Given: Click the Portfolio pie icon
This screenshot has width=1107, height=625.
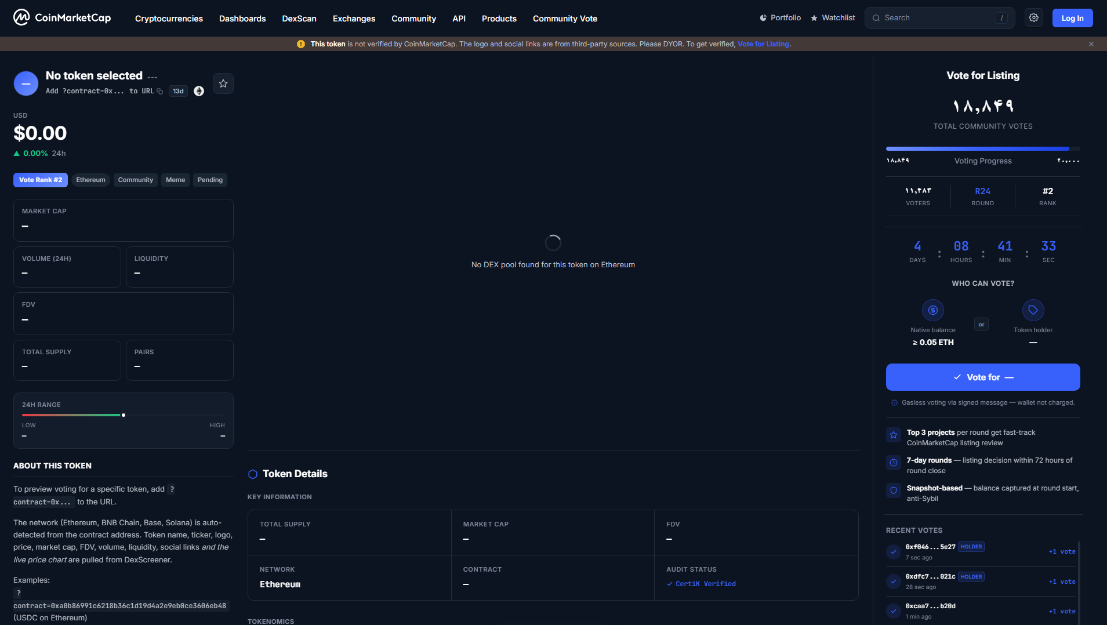Looking at the screenshot, I should (763, 18).
